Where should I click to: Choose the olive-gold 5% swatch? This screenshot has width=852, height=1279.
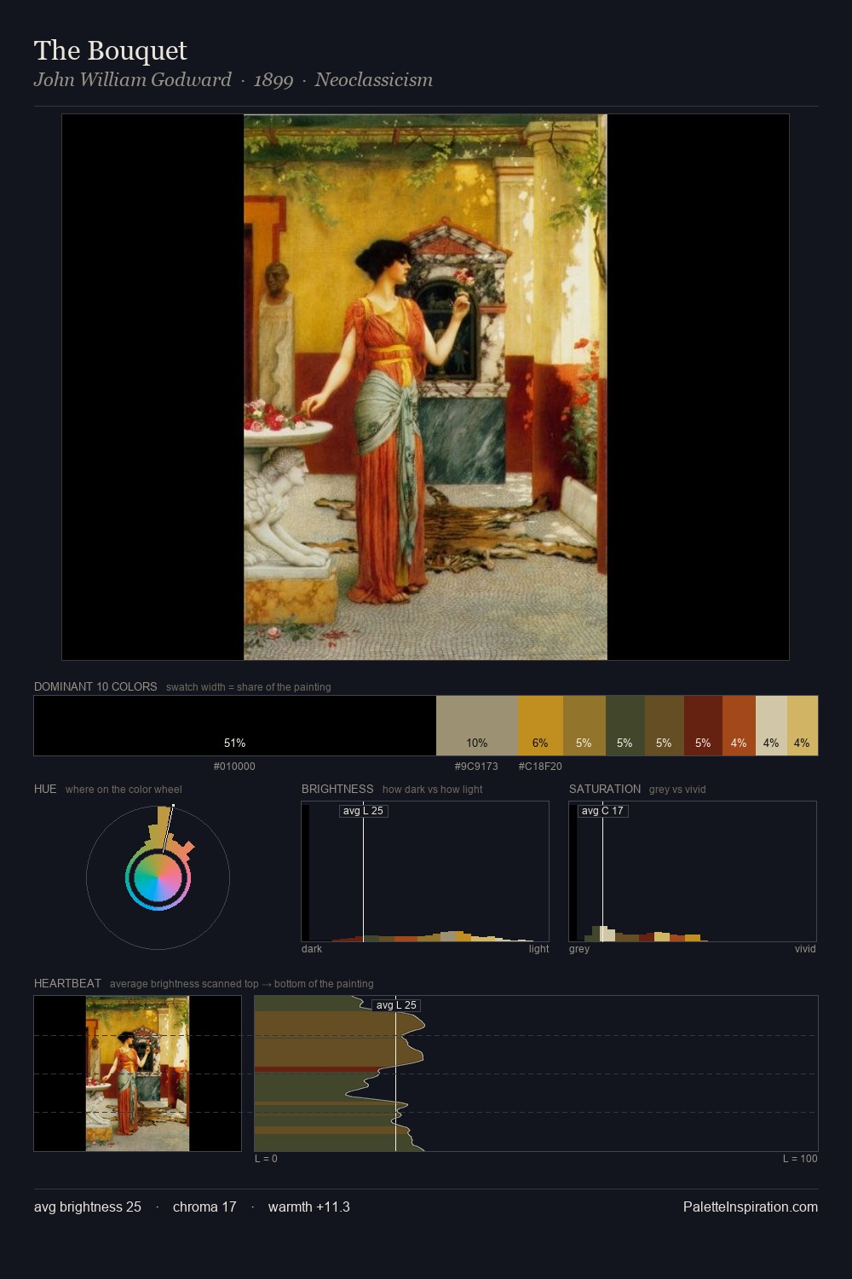[584, 726]
